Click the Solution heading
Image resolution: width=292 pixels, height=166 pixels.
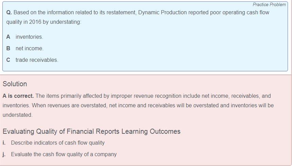click(x=15, y=84)
